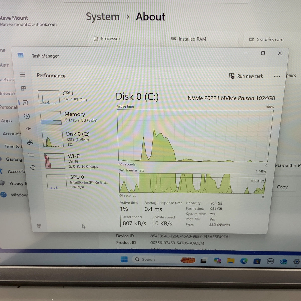The height and width of the screenshot is (301, 301).
Task: Open the Users page icon
Action: [30, 142]
